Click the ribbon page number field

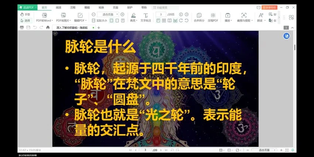tap(161, 14)
